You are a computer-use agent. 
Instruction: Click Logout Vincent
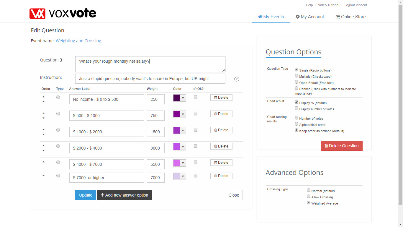coord(356,5)
